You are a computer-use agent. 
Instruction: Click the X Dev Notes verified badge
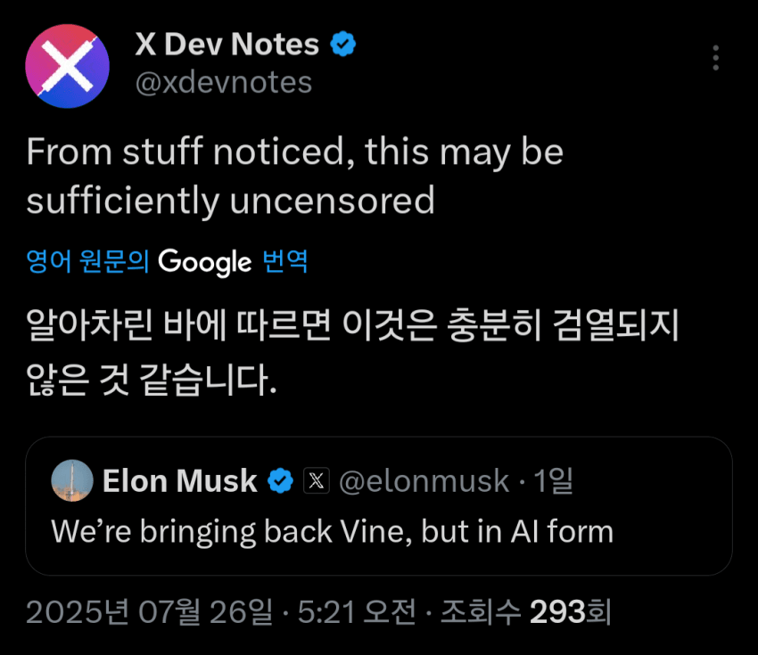(343, 44)
